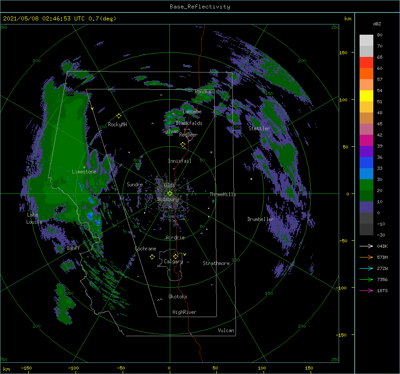Viewport: 400px width, 374px height.
Task: Click the km unit label at bottom left
Action: click(6, 369)
